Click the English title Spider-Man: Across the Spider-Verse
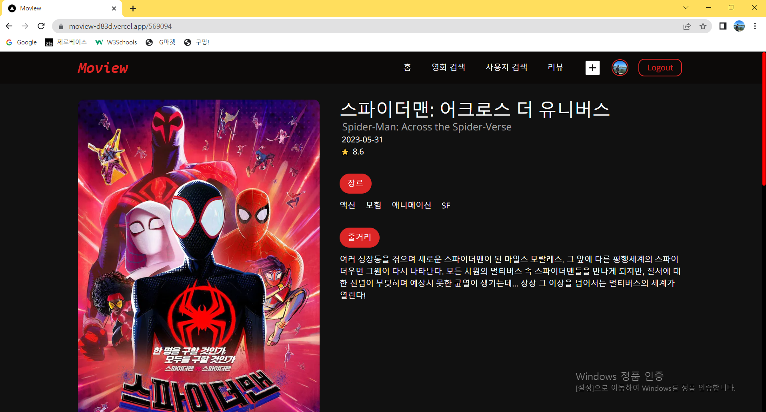Image resolution: width=766 pixels, height=412 pixels. [427, 127]
